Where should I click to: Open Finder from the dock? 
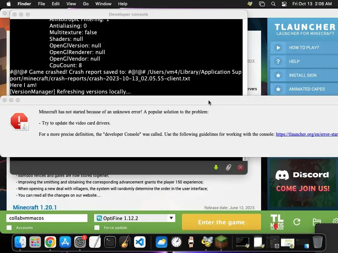click(x=20, y=242)
